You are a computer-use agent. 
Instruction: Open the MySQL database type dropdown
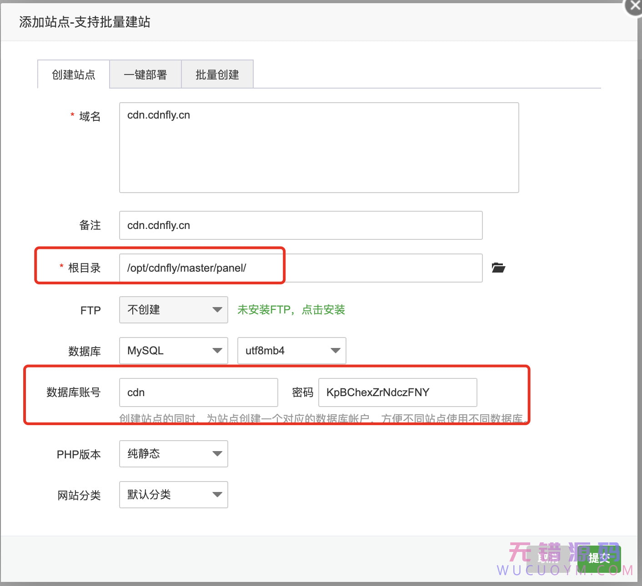tap(173, 351)
